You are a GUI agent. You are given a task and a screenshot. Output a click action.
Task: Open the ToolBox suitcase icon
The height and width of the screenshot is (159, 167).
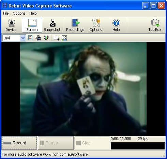(x=155, y=25)
